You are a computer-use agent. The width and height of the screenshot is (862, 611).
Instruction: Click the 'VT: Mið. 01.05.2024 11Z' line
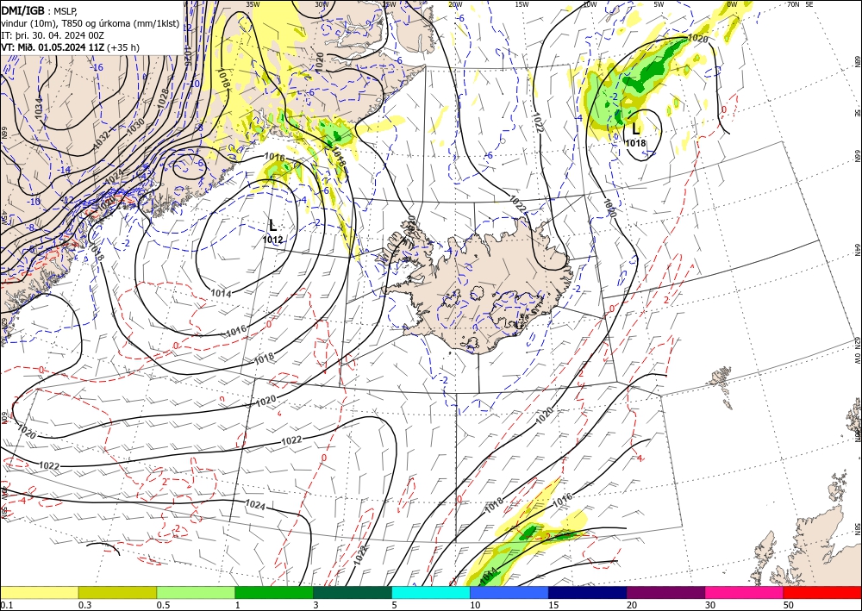point(53,47)
